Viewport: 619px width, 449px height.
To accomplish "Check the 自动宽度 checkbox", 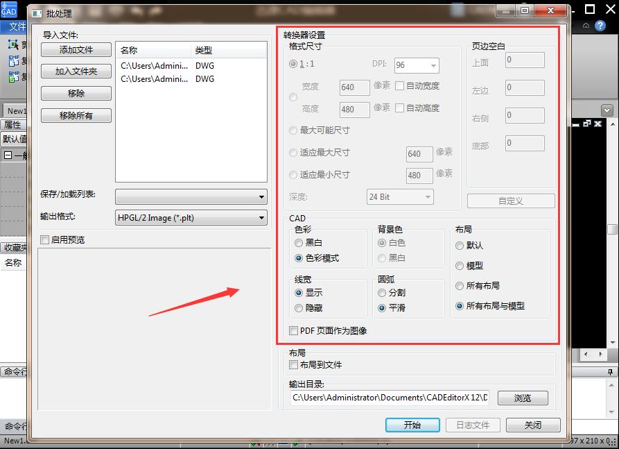I will [x=399, y=85].
